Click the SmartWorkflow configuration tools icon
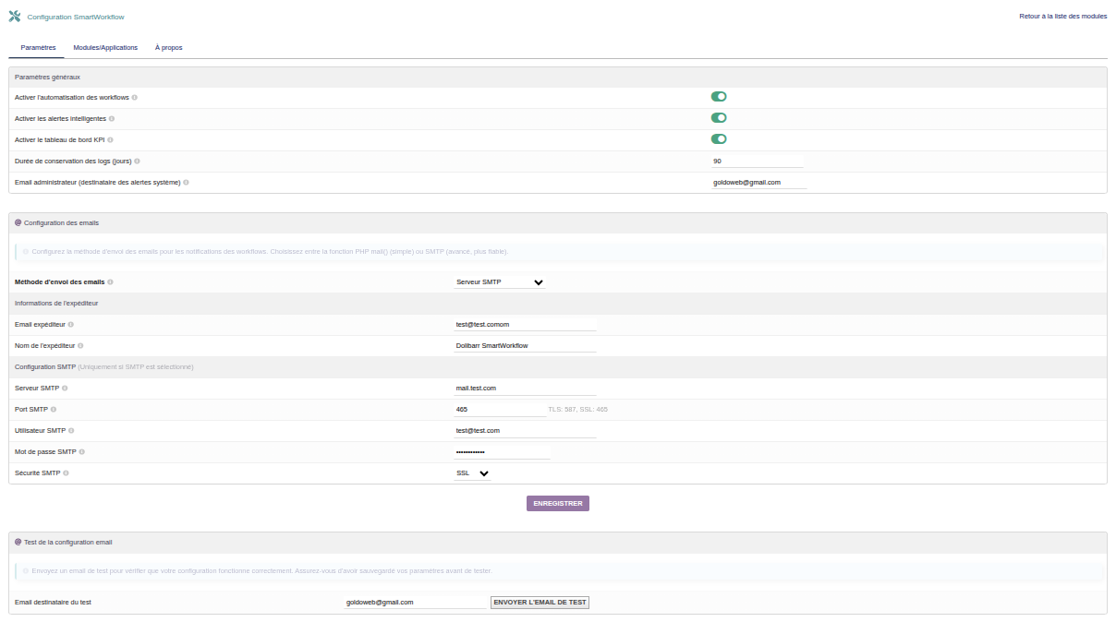The width and height of the screenshot is (1116, 634). point(15,17)
